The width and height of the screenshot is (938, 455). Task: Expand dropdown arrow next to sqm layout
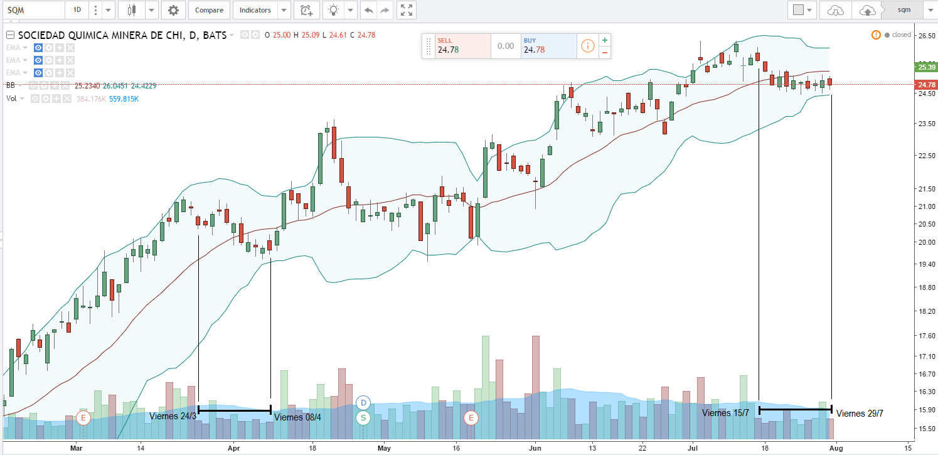pos(931,10)
